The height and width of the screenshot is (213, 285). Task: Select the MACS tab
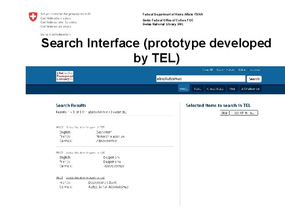pos(184,89)
